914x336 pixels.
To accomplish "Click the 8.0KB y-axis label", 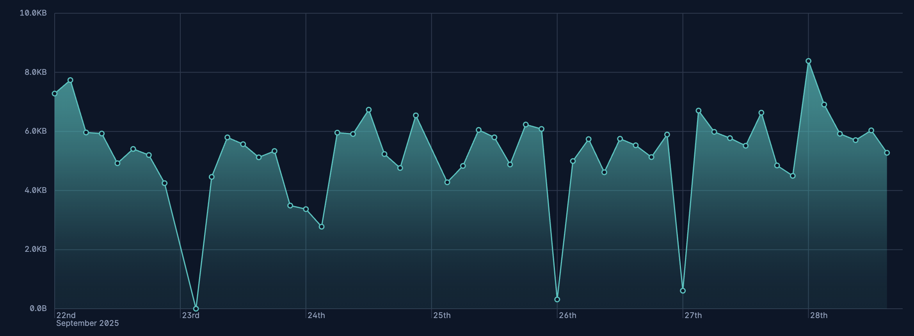I will (x=36, y=72).
